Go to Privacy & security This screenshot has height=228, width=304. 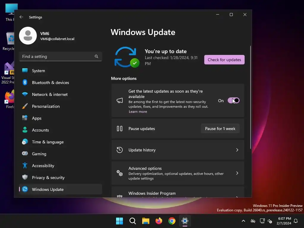coord(61,178)
